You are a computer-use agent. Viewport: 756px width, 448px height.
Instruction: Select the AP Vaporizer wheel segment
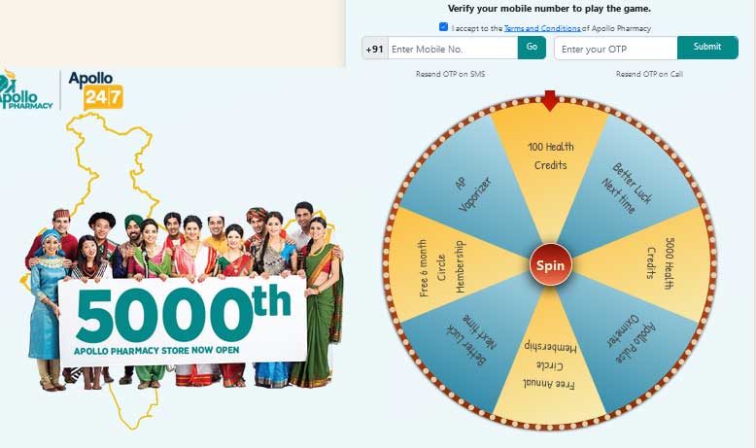click(472, 191)
